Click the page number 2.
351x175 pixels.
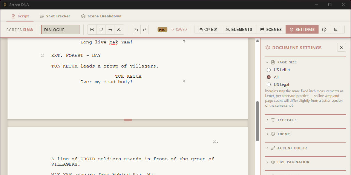(216, 142)
